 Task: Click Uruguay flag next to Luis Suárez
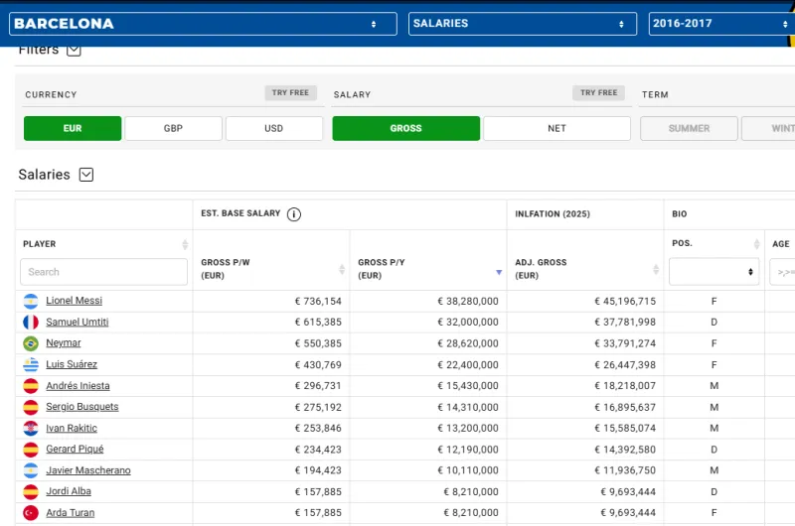pos(31,364)
